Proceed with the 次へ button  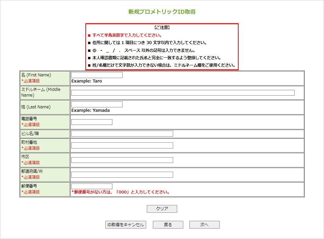[x=205, y=225]
